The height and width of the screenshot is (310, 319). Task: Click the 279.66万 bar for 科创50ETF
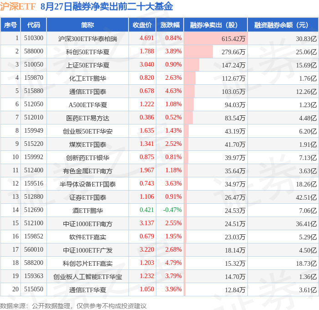tap(198, 52)
